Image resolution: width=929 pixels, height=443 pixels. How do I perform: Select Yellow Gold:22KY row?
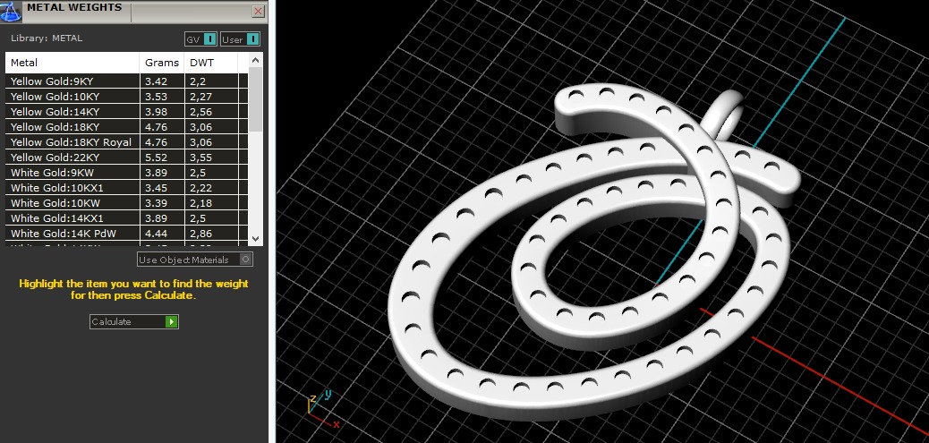[127, 158]
